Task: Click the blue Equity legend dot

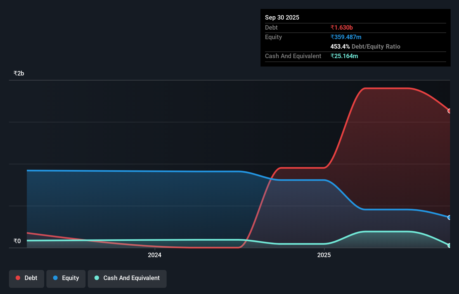Action: [55, 278]
